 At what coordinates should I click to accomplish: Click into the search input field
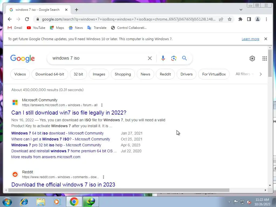coord(99,58)
